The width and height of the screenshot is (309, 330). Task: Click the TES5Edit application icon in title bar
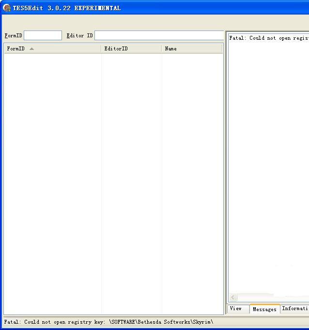click(7, 8)
